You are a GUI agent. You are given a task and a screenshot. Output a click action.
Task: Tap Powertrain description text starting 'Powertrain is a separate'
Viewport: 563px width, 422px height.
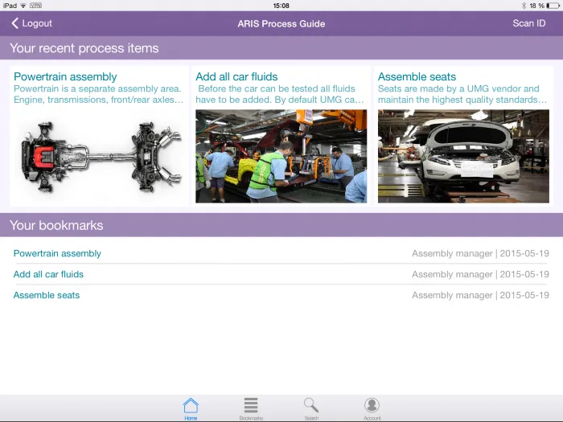pos(99,94)
